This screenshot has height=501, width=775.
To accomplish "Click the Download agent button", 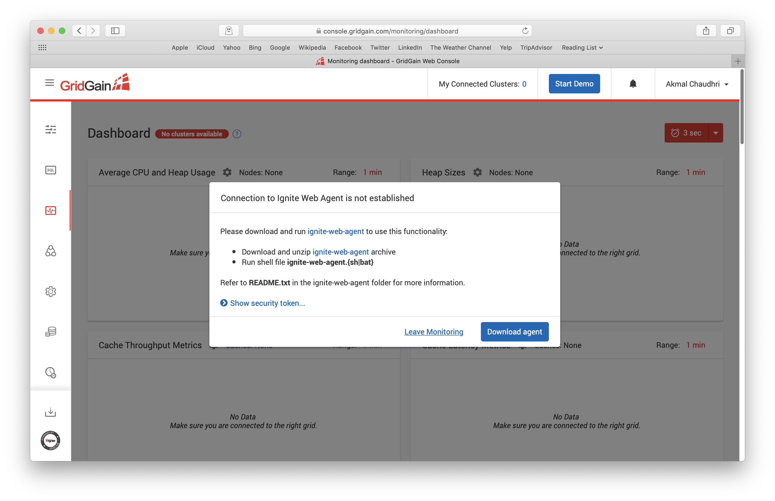I will (x=514, y=331).
